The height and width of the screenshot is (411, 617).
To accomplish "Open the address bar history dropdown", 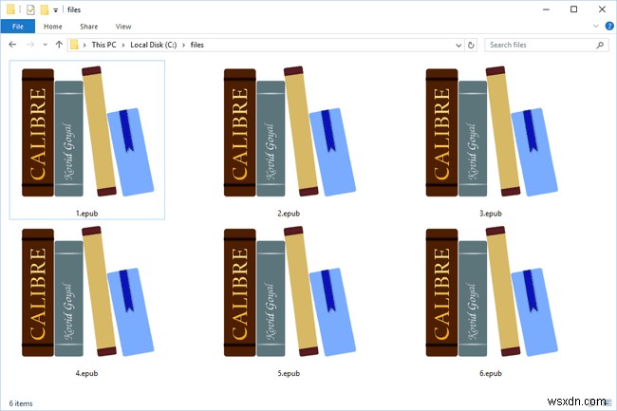I will pos(458,46).
